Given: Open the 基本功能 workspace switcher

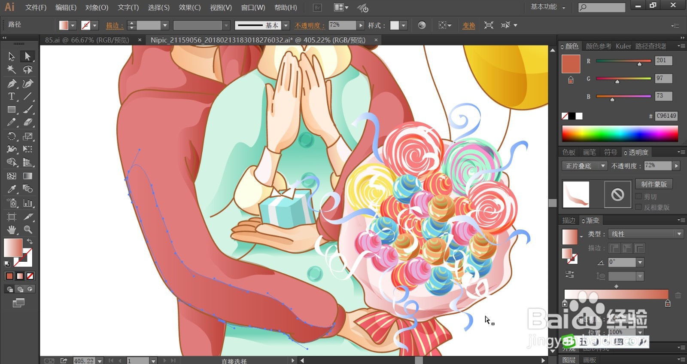Looking at the screenshot, I should pyautogui.click(x=548, y=7).
